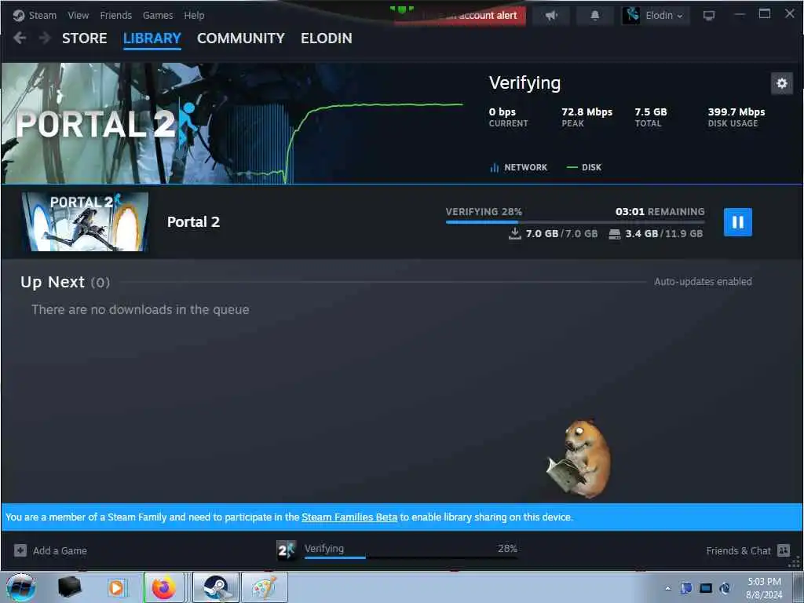
Task: Click the Portal 2 verifying progress bar
Action: (x=575, y=222)
